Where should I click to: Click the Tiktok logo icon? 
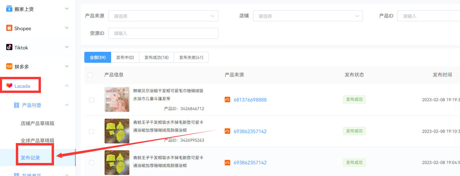click(x=9, y=47)
